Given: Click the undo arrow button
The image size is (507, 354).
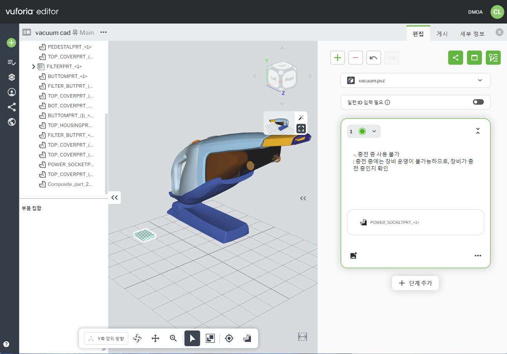Looking at the screenshot, I should point(373,58).
